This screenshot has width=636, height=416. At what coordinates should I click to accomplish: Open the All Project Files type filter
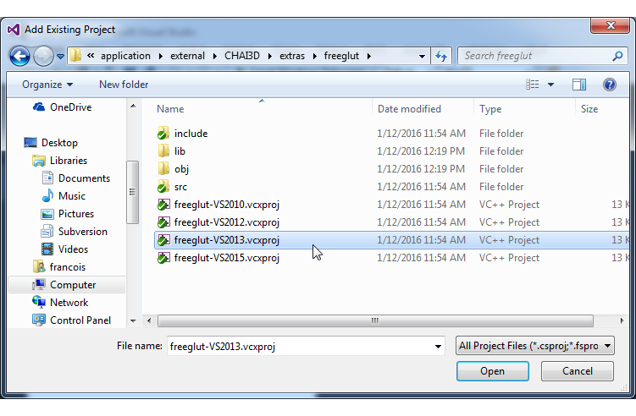[x=534, y=346]
